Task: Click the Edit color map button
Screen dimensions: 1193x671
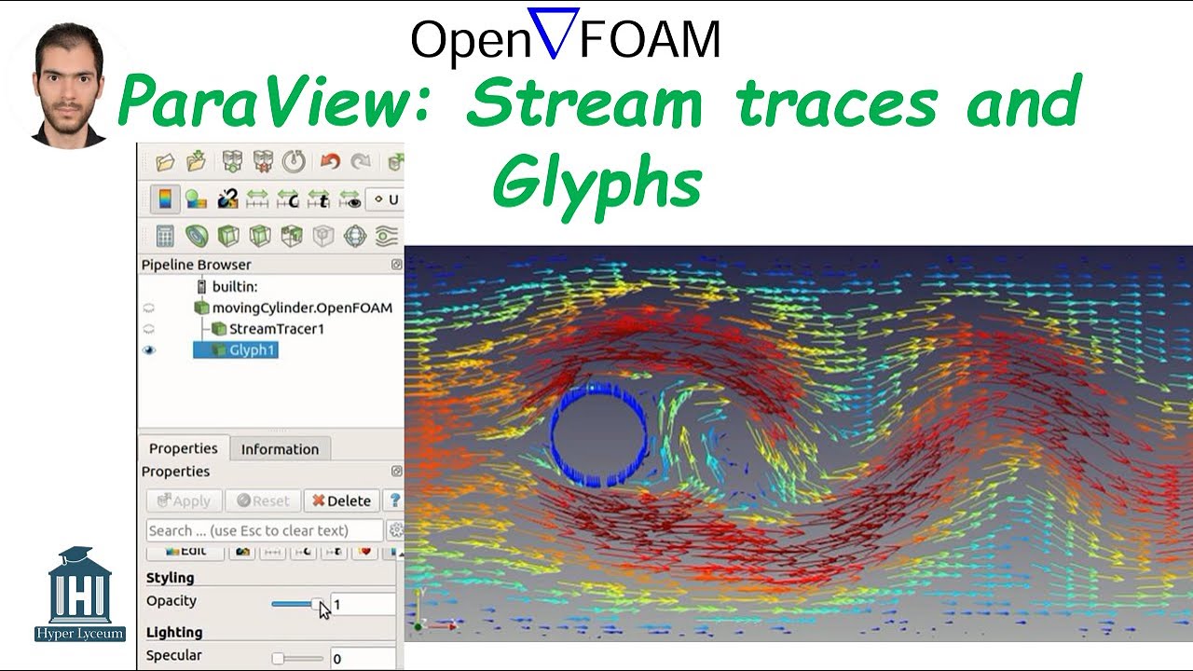Action: tap(185, 552)
